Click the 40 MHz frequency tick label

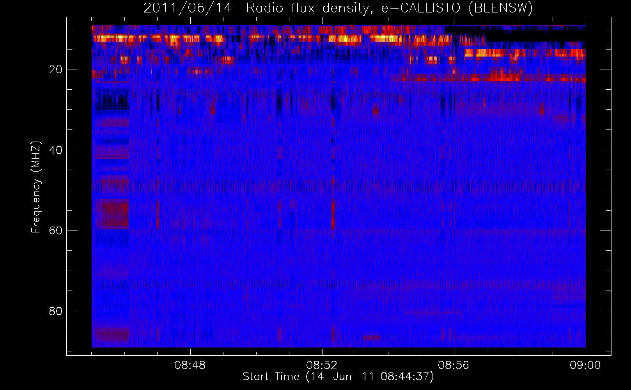[56, 150]
